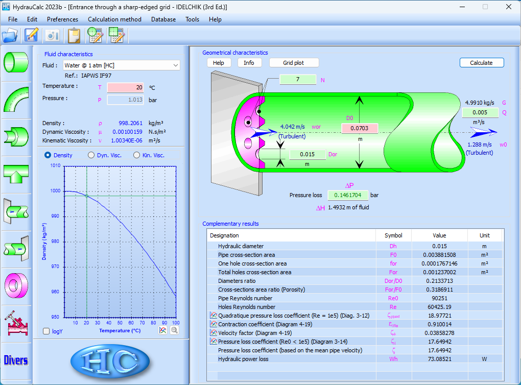Click the Grid plot button
Viewport: 521px width, 385px height.
(293, 63)
